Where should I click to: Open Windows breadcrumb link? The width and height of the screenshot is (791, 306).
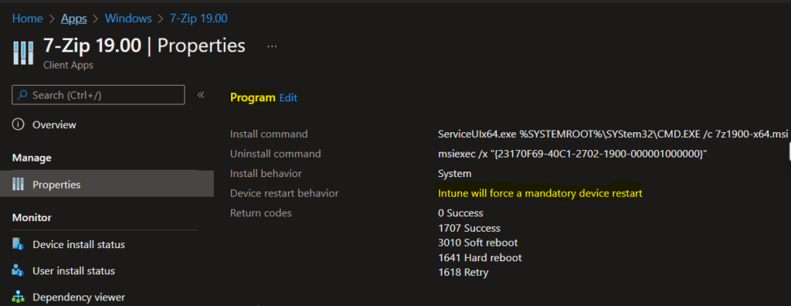coord(128,19)
